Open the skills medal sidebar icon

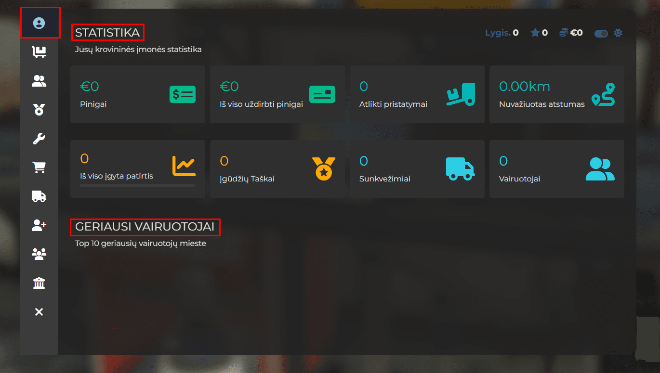point(39,110)
